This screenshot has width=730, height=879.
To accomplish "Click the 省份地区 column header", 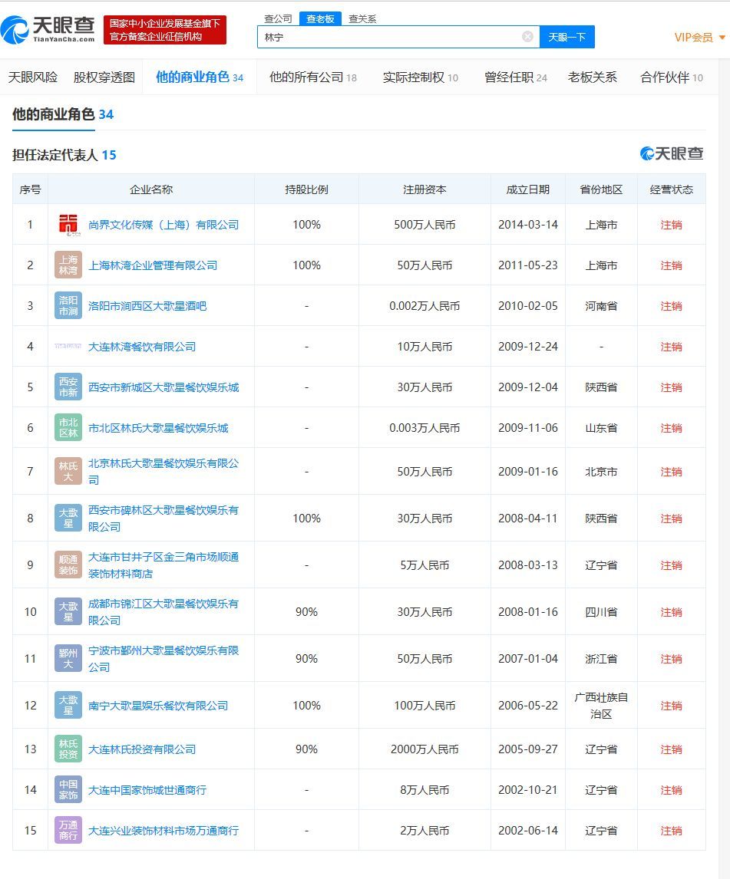I will (x=602, y=189).
